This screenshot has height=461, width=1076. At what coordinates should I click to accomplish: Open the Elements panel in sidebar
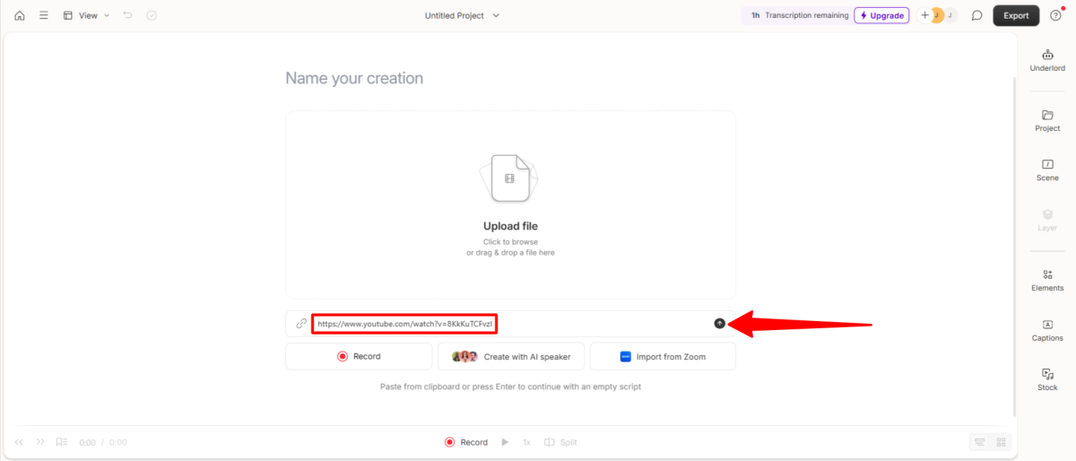1047,280
